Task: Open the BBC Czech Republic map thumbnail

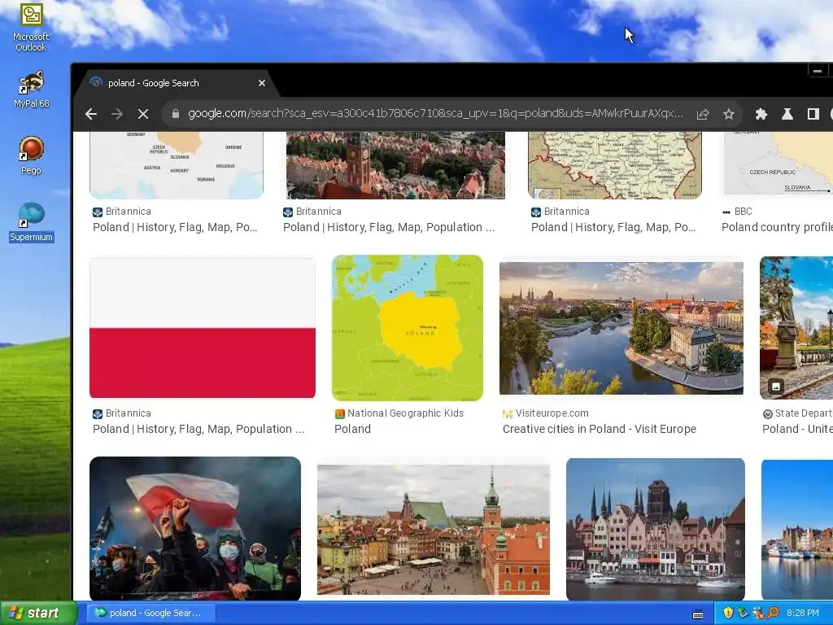Action: (x=778, y=164)
